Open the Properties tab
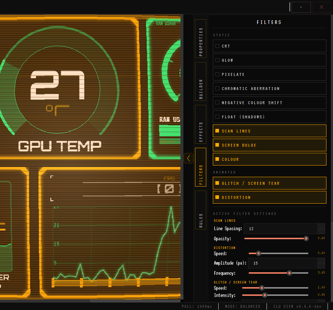Image resolution: width=333 pixels, height=310 pixels. coord(201,38)
